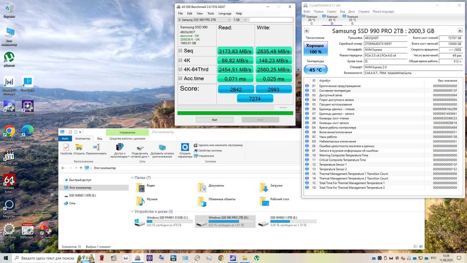Click Добавить сетевое расположение ribbon icon
This screenshot has width=467, height=263.
click(162, 150)
